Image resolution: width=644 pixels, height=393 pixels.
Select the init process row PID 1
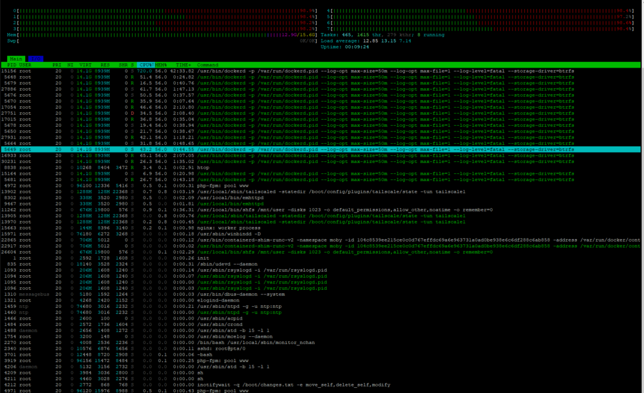pos(320,258)
